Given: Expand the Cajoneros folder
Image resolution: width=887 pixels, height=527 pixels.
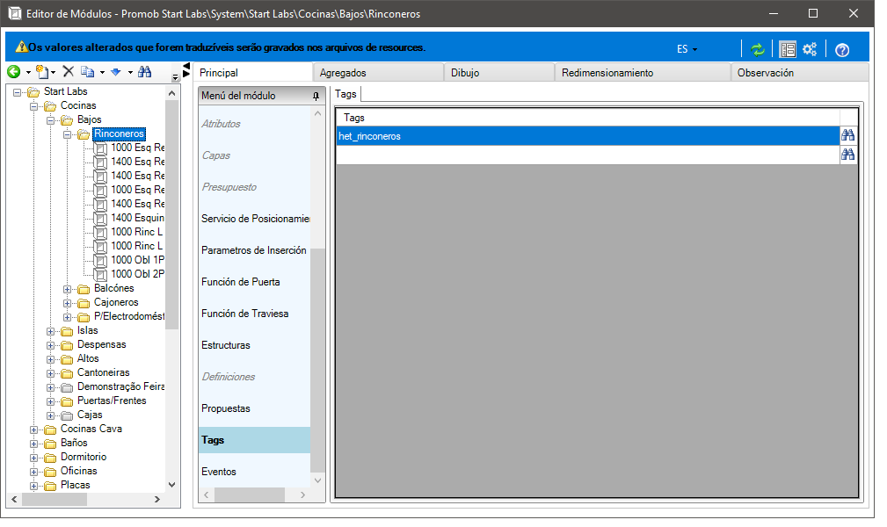Looking at the screenshot, I should 68,303.
